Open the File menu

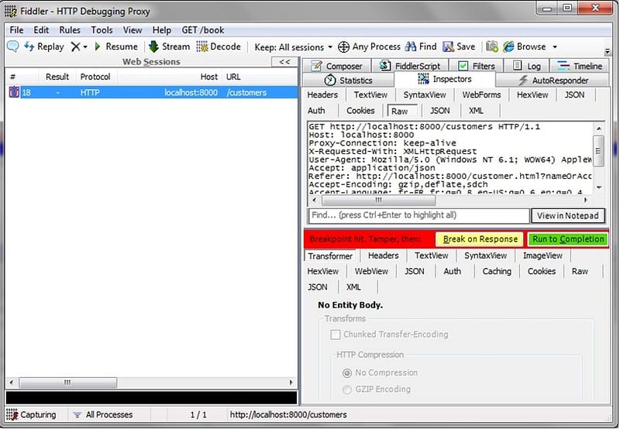tap(16, 30)
